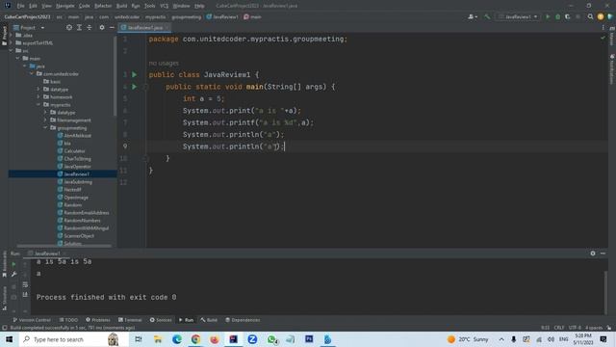Open the Services tool window

(x=161, y=320)
